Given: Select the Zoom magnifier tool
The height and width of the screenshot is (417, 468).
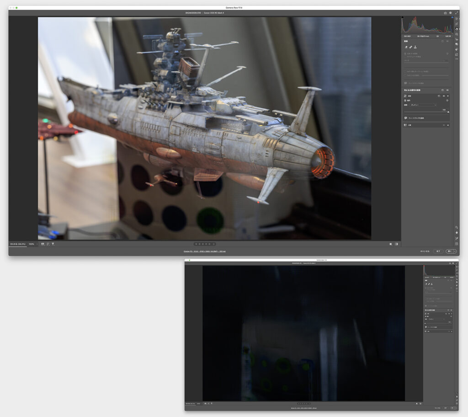Looking at the screenshot, I should [457, 228].
